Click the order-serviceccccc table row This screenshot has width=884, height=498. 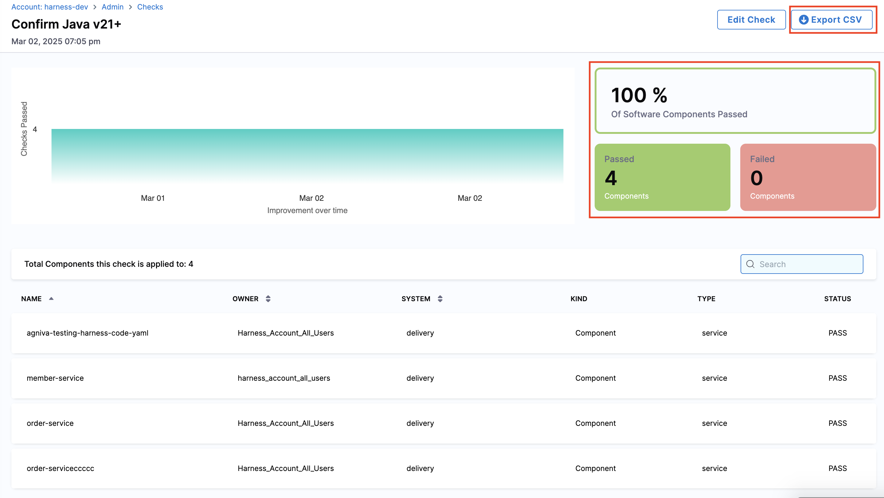61,468
